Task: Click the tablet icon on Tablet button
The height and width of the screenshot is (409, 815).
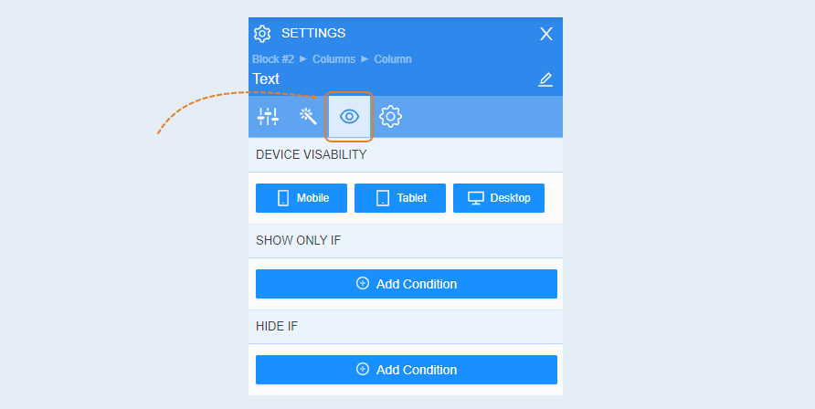Action: pos(383,198)
